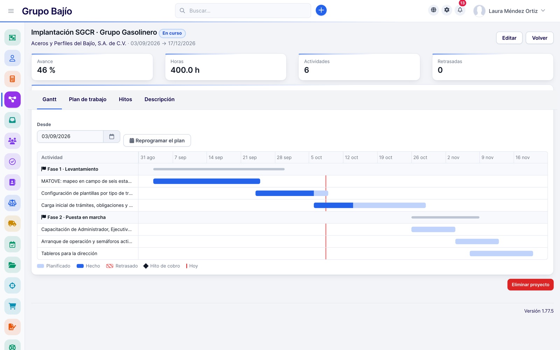Expand the Laura Méndez Ortiz user menu
Screen dimensions: 560x350
pos(509,11)
